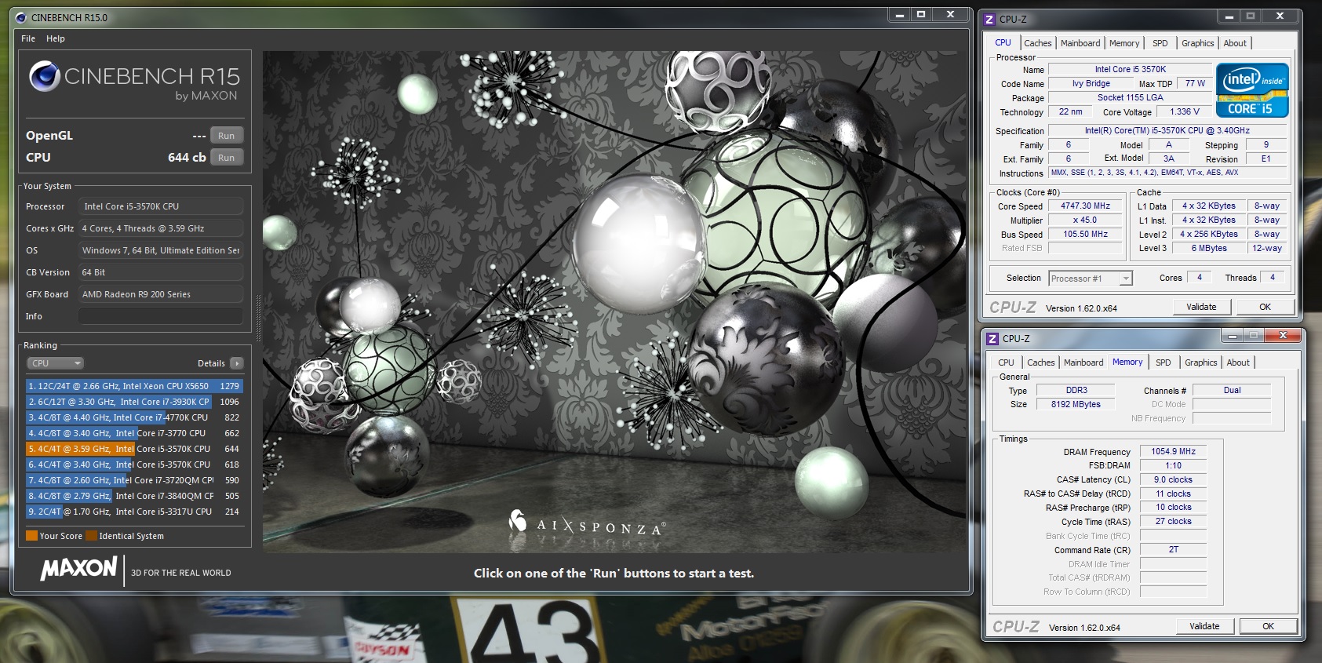This screenshot has height=663, width=1322.
Task: Switch to Graphics tab in top CPU-Z window
Action: (x=1197, y=43)
